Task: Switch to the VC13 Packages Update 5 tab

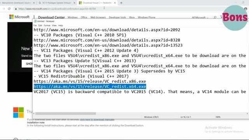Action: pos(56,3)
